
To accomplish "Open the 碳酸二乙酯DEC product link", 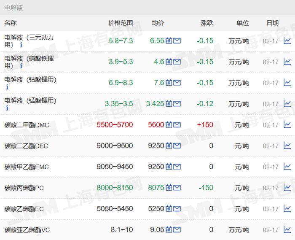I will point(26,146).
